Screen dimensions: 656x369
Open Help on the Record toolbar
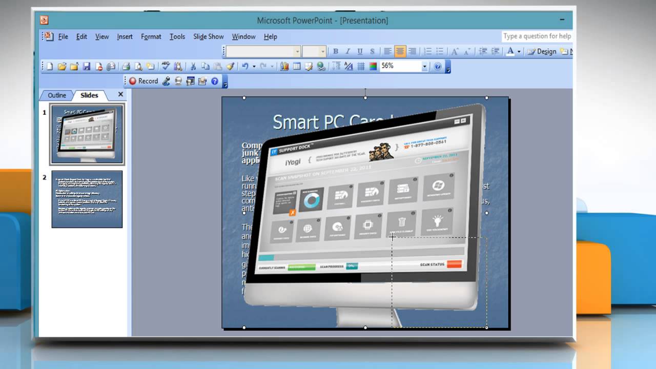tap(215, 81)
